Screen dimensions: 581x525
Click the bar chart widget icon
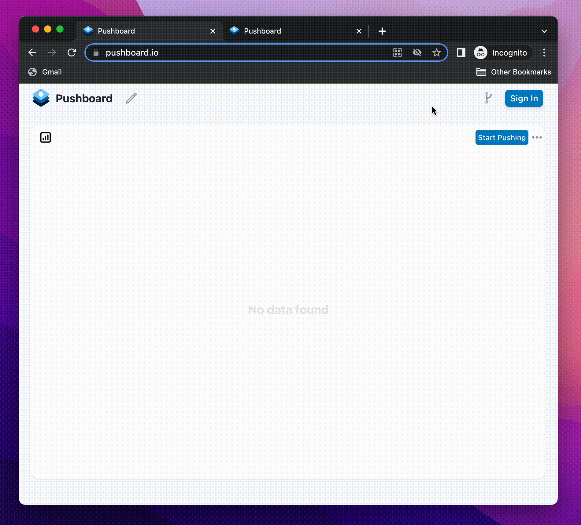click(46, 137)
